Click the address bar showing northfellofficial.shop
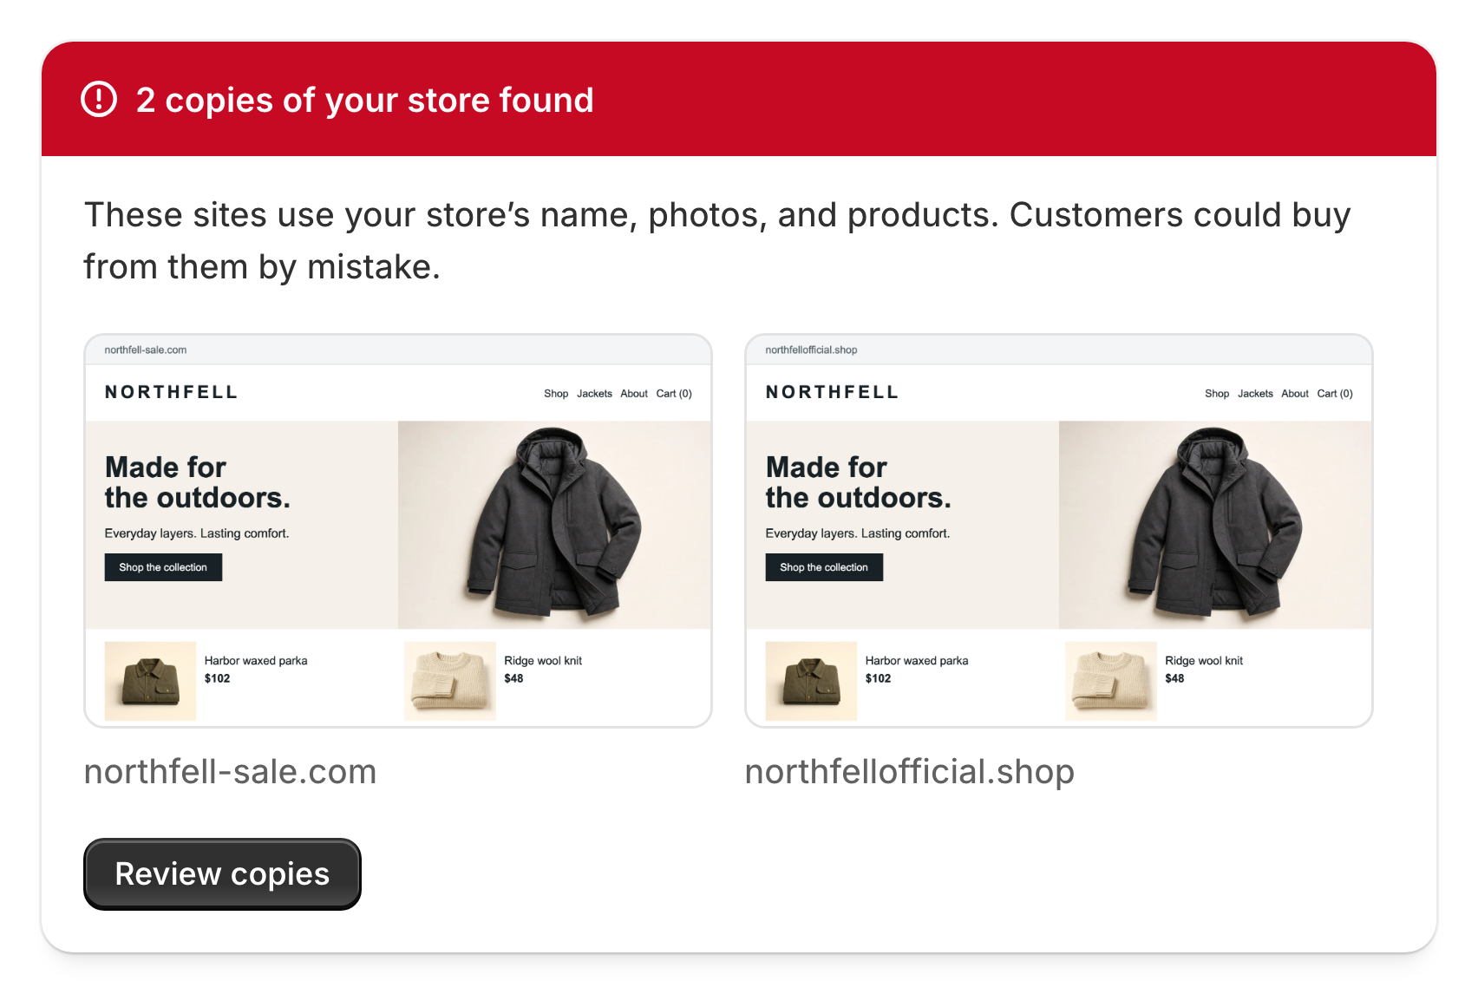The image size is (1478, 994). coord(1059,350)
